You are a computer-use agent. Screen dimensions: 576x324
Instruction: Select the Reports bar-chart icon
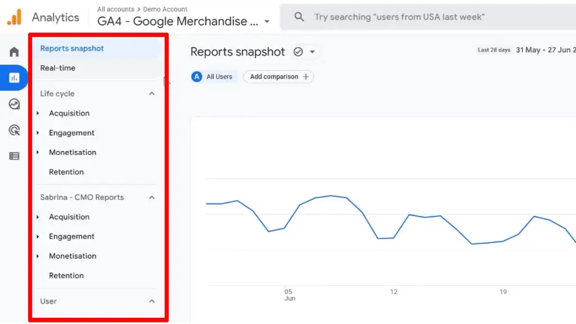[14, 78]
